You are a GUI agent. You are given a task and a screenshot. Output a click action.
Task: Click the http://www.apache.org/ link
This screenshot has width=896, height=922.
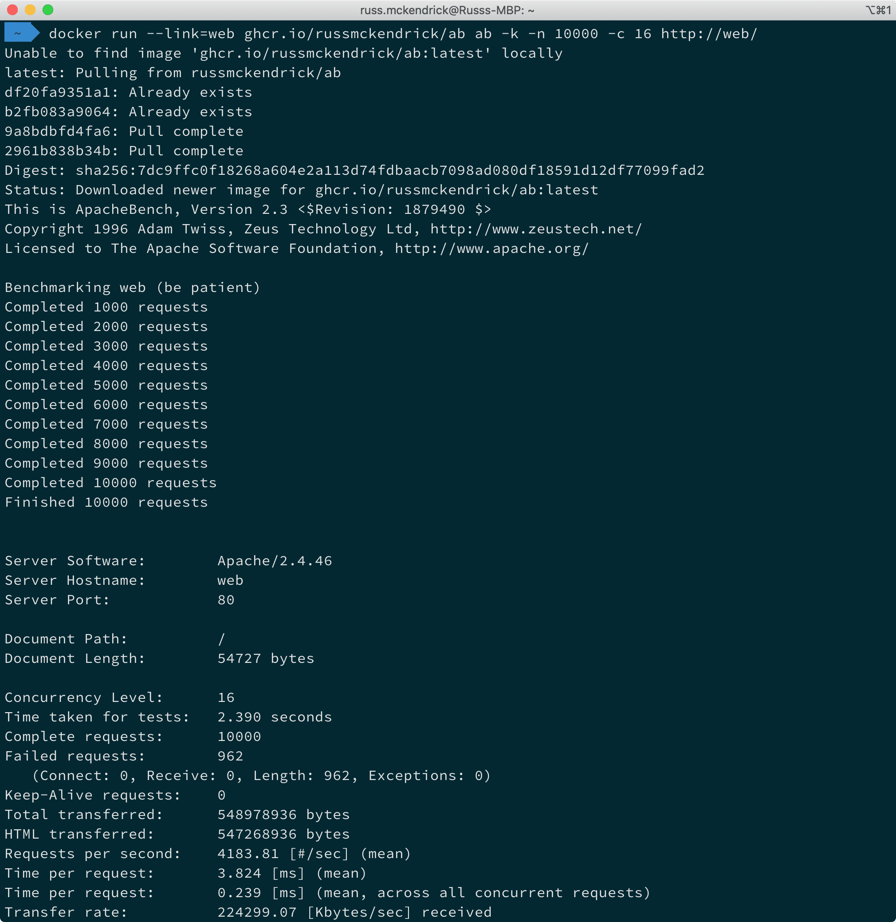pyautogui.click(x=492, y=248)
